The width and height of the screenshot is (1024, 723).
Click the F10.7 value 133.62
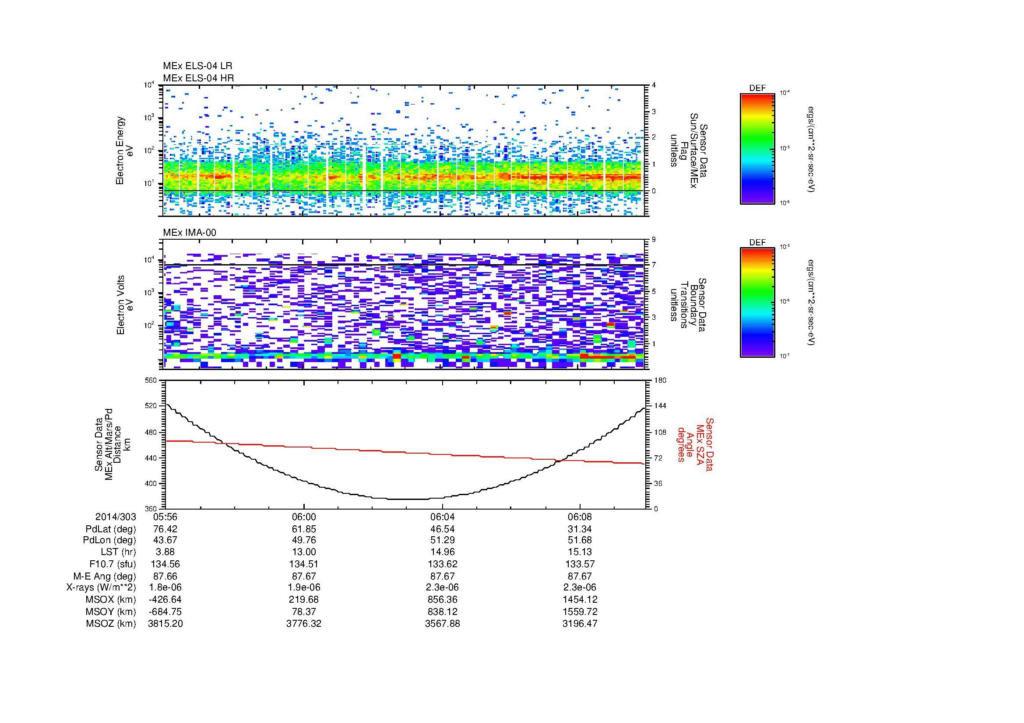(442, 564)
